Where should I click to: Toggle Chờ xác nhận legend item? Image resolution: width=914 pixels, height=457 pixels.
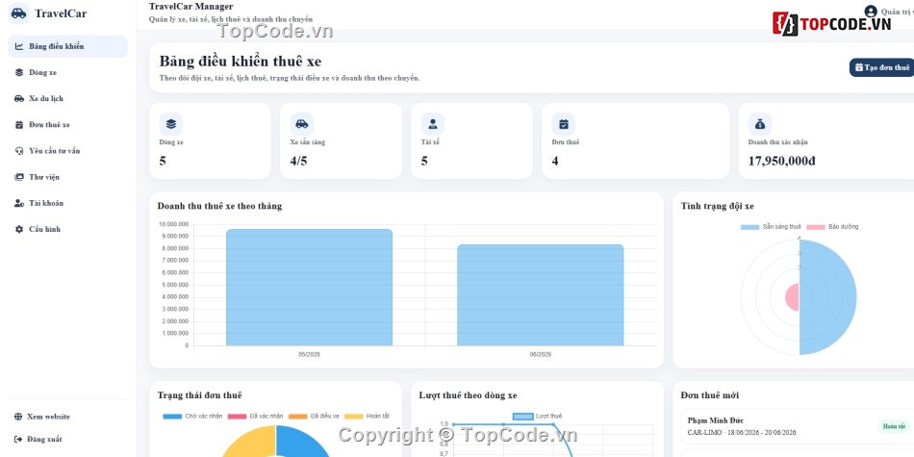(192, 417)
